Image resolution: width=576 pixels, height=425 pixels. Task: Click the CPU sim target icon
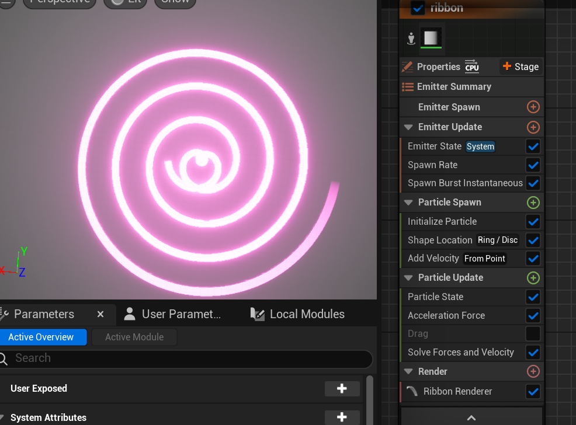pos(472,67)
